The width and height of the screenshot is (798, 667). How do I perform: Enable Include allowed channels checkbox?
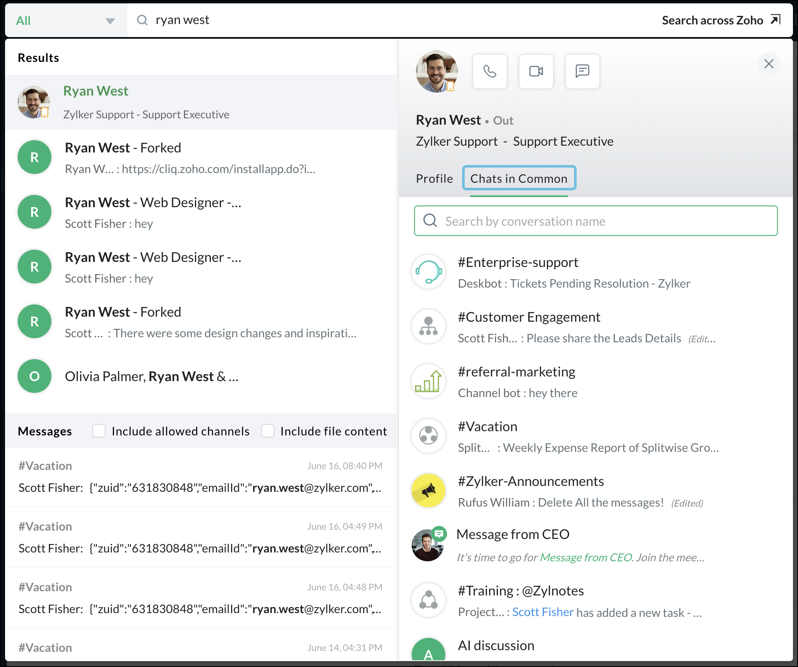pyautogui.click(x=99, y=431)
